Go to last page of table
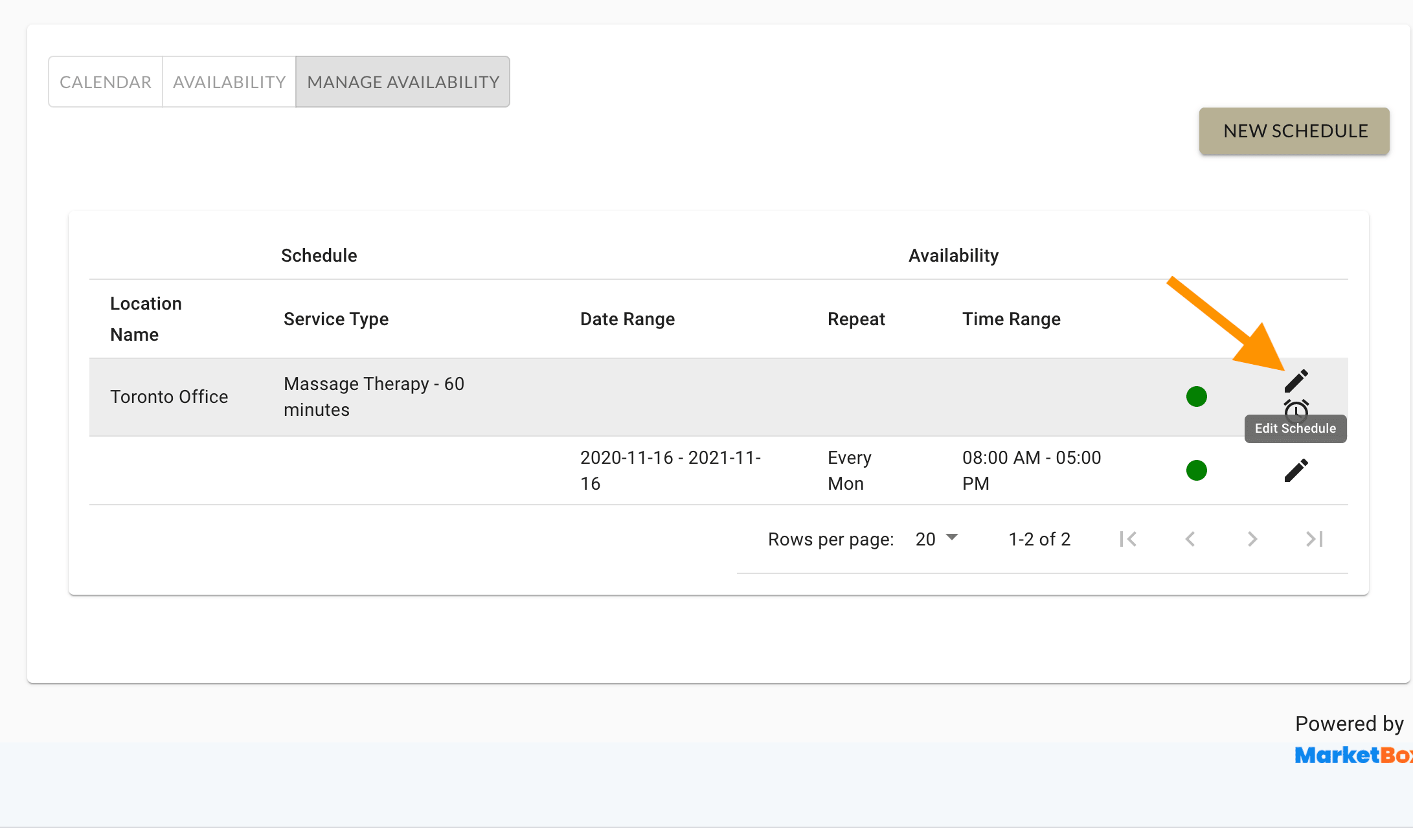The height and width of the screenshot is (837, 1413). point(1315,539)
